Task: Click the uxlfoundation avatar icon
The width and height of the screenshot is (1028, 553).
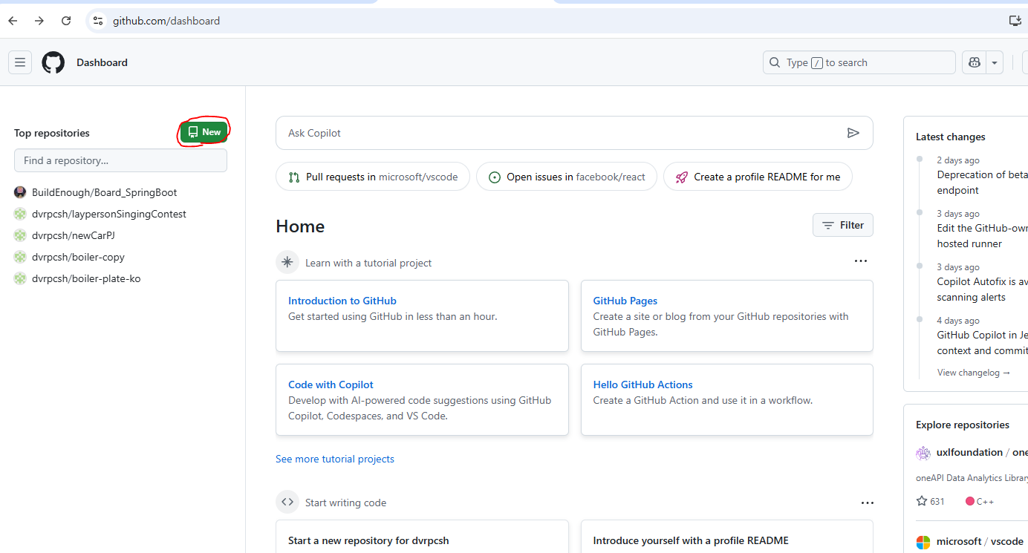Action: point(923,453)
